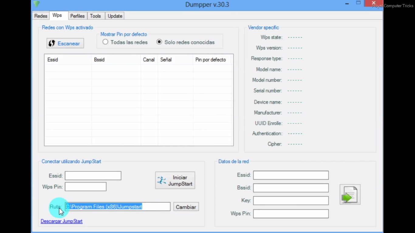Click the green export document icon

coord(350,194)
